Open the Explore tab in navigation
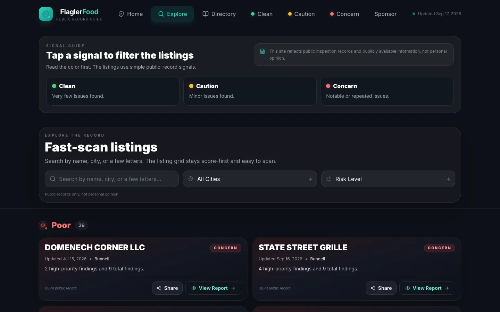The width and height of the screenshot is (500, 312). tap(173, 14)
